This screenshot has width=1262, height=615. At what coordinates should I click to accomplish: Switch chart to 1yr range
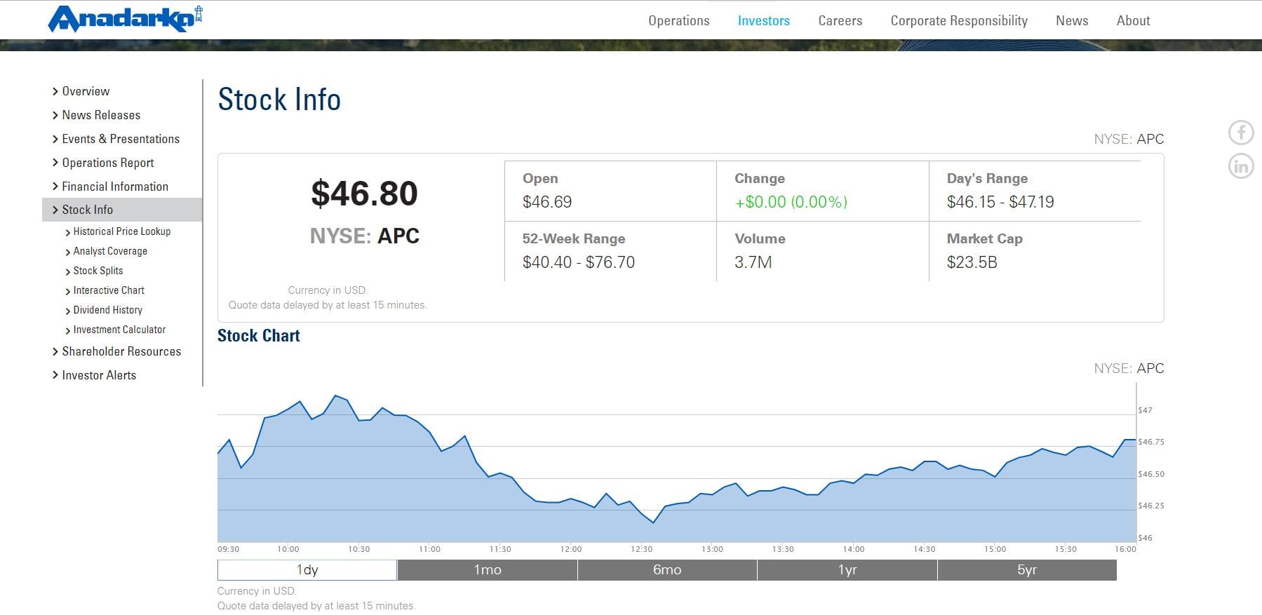click(847, 570)
